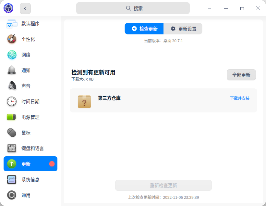Select the General settings gear icon
Screen dimensions: 266x206
click(x=12, y=195)
